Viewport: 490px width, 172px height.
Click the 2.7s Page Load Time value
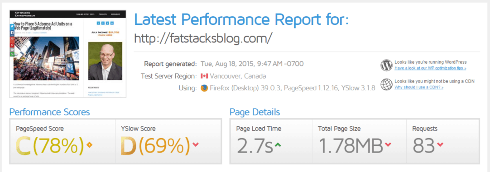[x=255, y=146]
